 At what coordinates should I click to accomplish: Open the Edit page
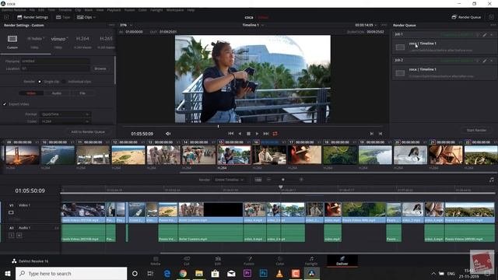click(218, 261)
